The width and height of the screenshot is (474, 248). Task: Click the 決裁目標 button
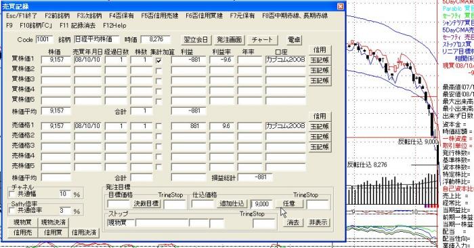tap(146, 203)
